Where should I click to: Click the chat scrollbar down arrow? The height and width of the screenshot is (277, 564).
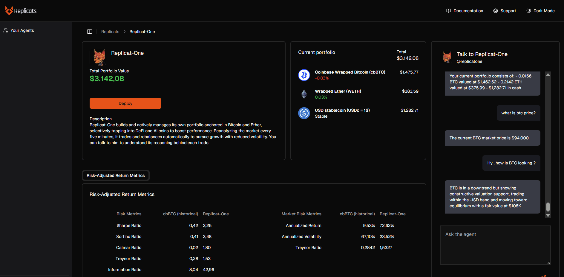tap(548, 215)
